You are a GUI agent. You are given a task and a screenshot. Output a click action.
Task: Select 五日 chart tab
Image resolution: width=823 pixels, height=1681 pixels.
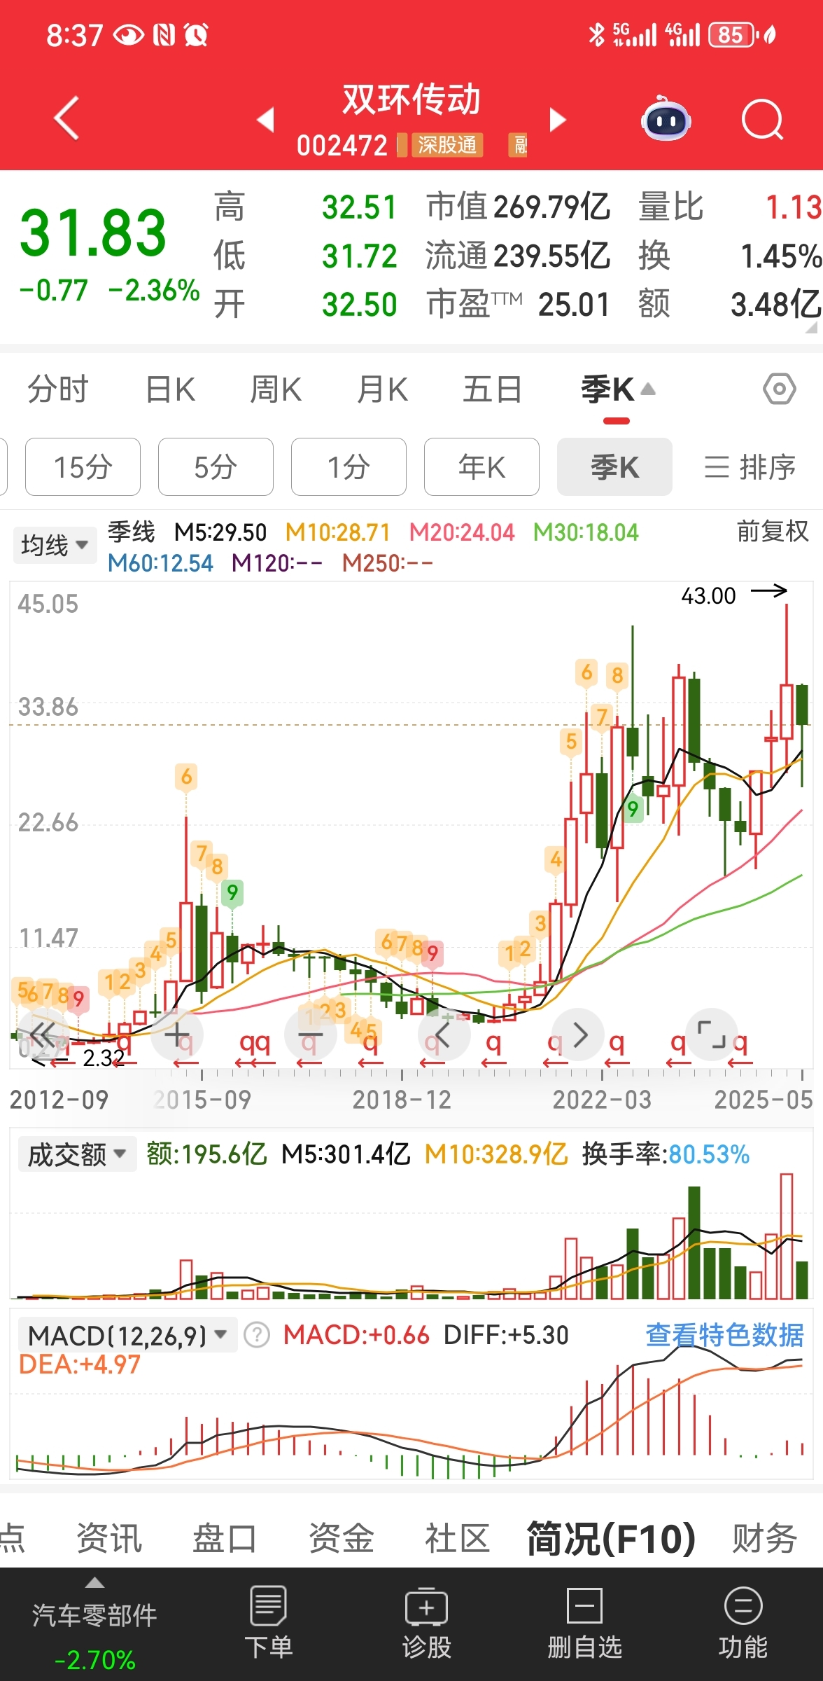pyautogui.click(x=492, y=389)
